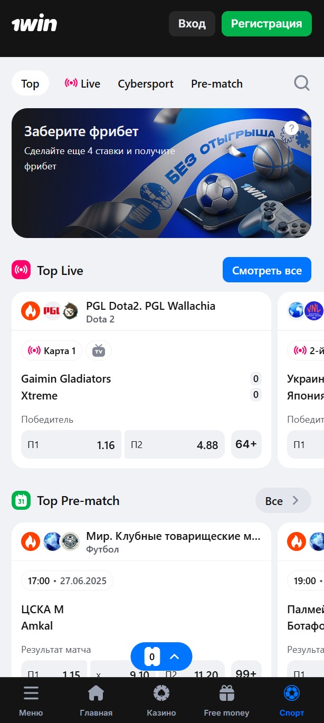Select П1 odds 1.16 for Gaimin Gladiators

click(x=71, y=445)
